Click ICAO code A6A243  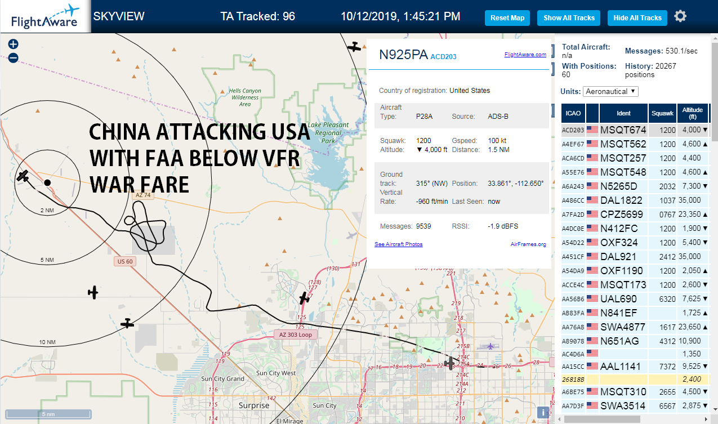pos(573,186)
